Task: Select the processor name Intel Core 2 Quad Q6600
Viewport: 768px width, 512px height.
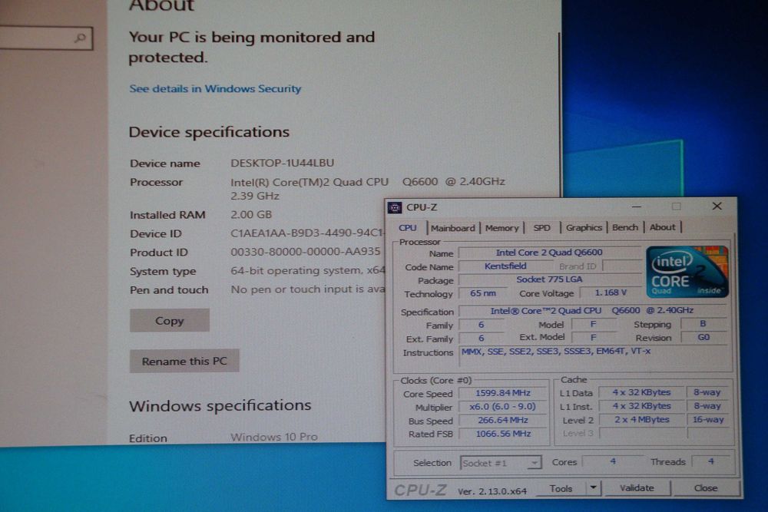Action: click(x=549, y=253)
